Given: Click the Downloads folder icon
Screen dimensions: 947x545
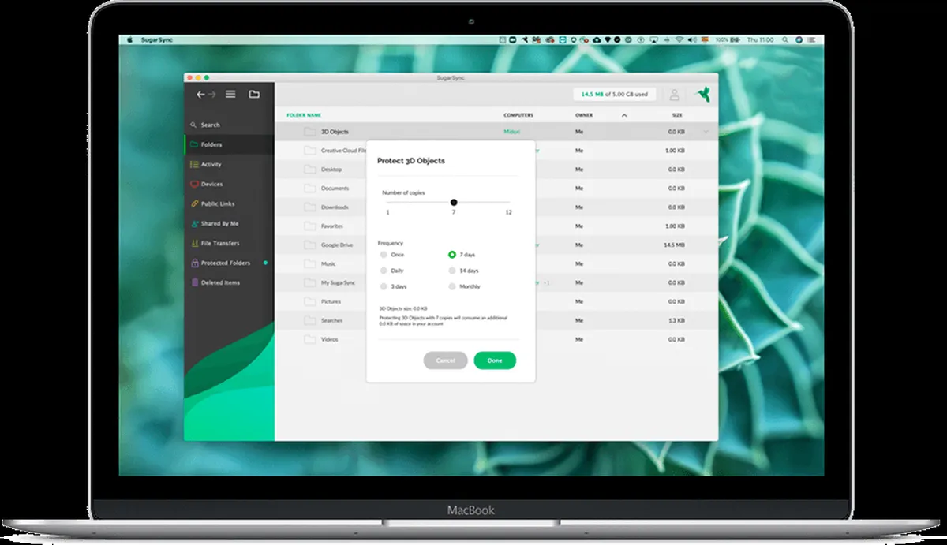Looking at the screenshot, I should 310,207.
